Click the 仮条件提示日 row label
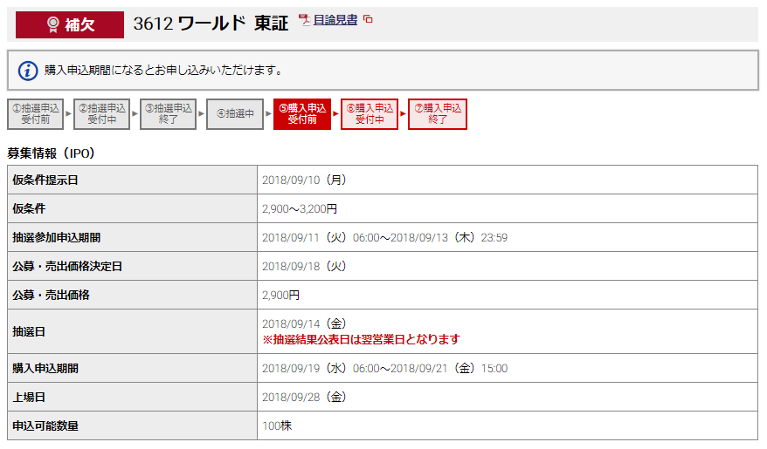Screen dimensions: 767x449 (45, 180)
